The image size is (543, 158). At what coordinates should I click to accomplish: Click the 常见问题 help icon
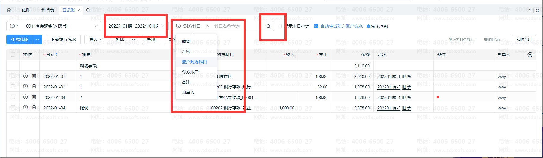(x=368, y=26)
